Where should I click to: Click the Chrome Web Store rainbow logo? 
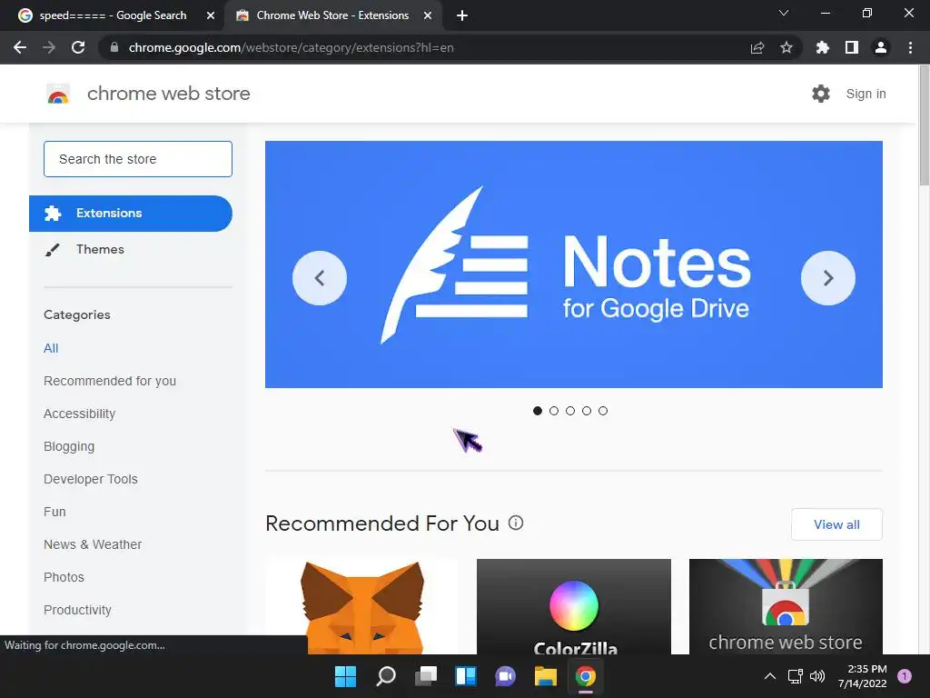(58, 94)
